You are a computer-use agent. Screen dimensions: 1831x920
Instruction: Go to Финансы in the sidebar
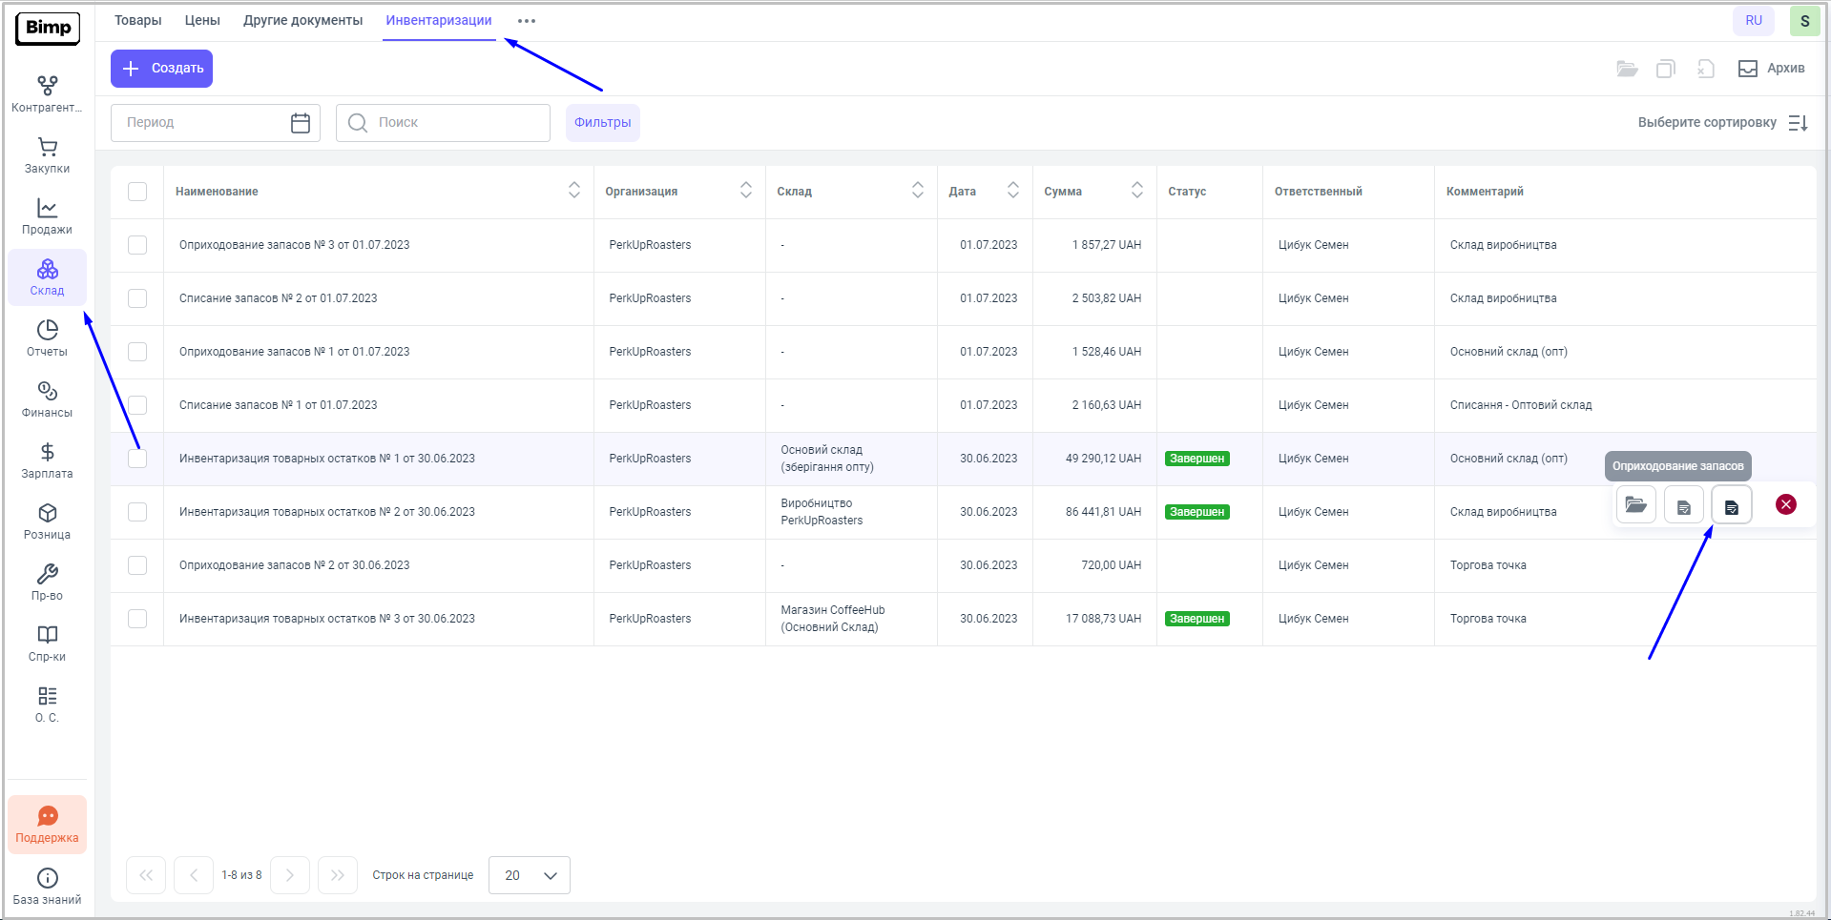[47, 399]
